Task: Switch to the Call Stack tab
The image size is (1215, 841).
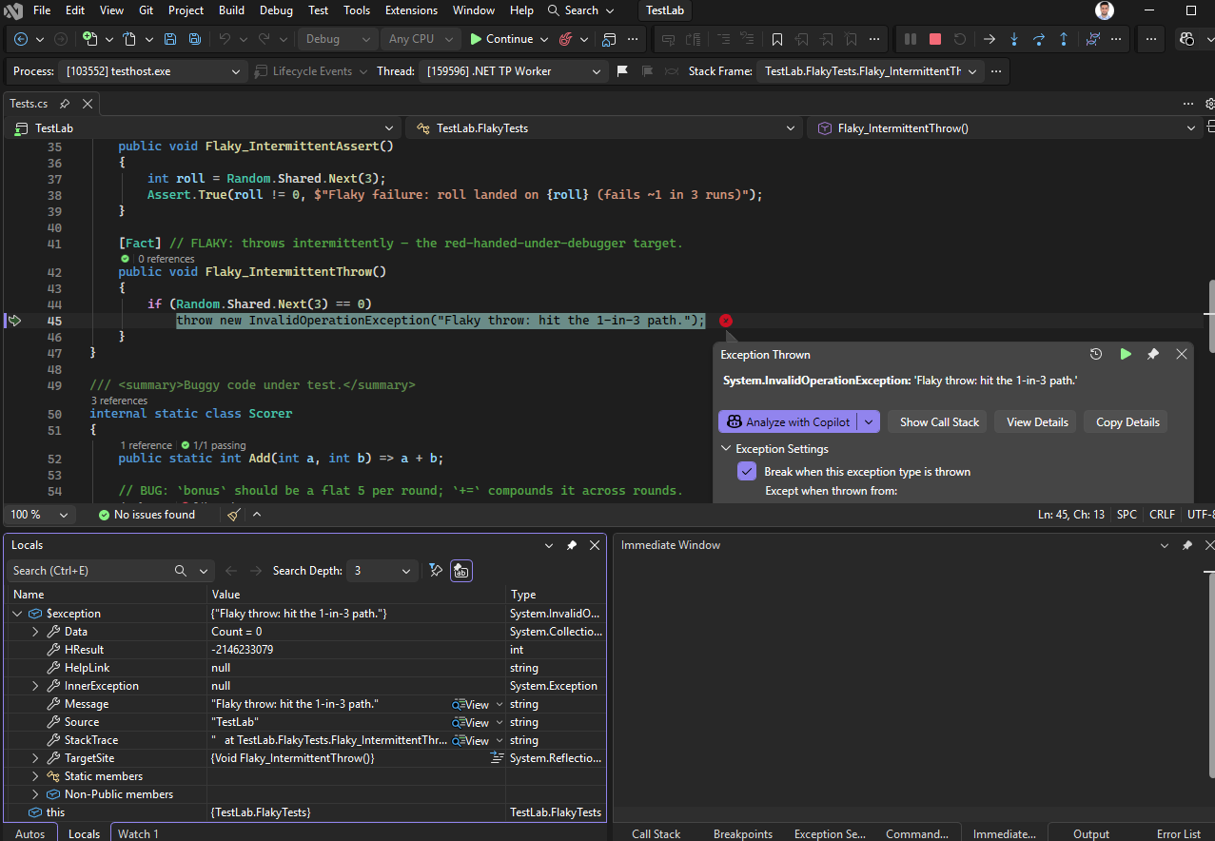Action: (656, 833)
